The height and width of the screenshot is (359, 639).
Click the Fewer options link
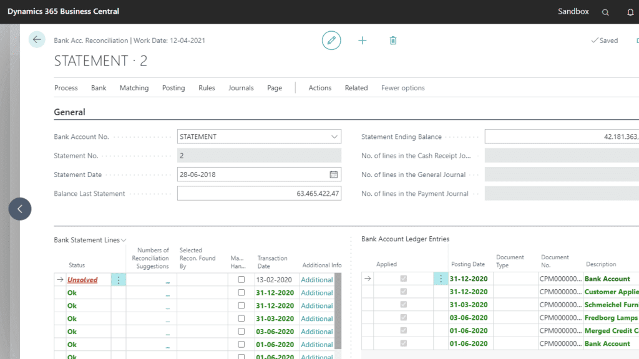point(403,88)
